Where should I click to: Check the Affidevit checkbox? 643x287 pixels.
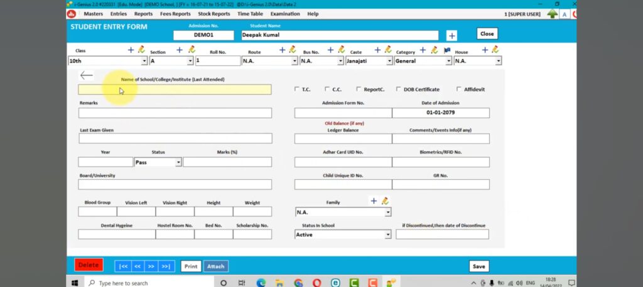[459, 89]
